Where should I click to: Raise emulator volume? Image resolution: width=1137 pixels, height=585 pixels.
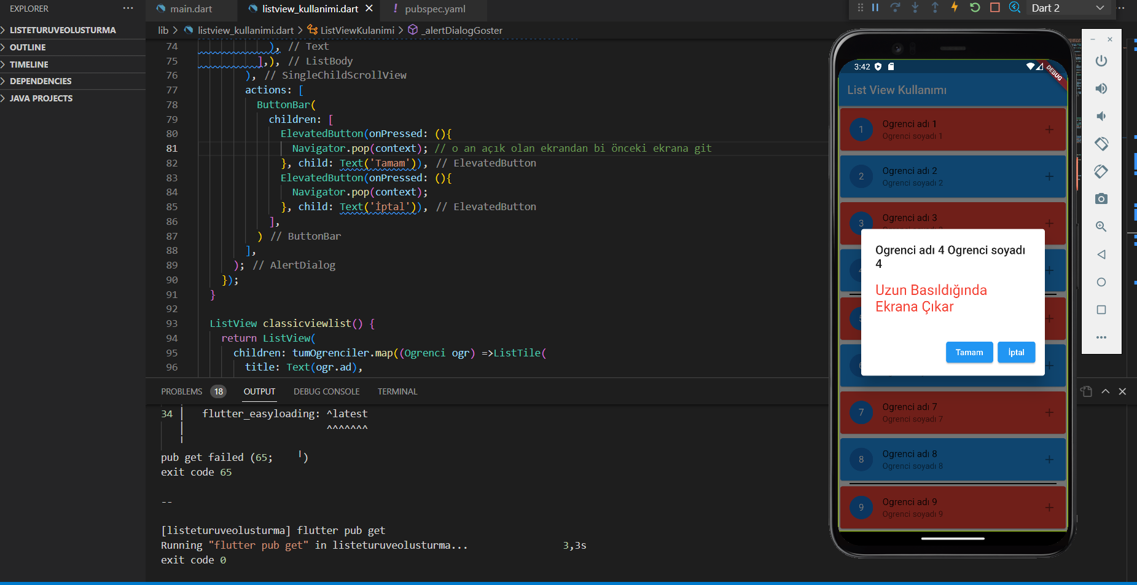1101,88
